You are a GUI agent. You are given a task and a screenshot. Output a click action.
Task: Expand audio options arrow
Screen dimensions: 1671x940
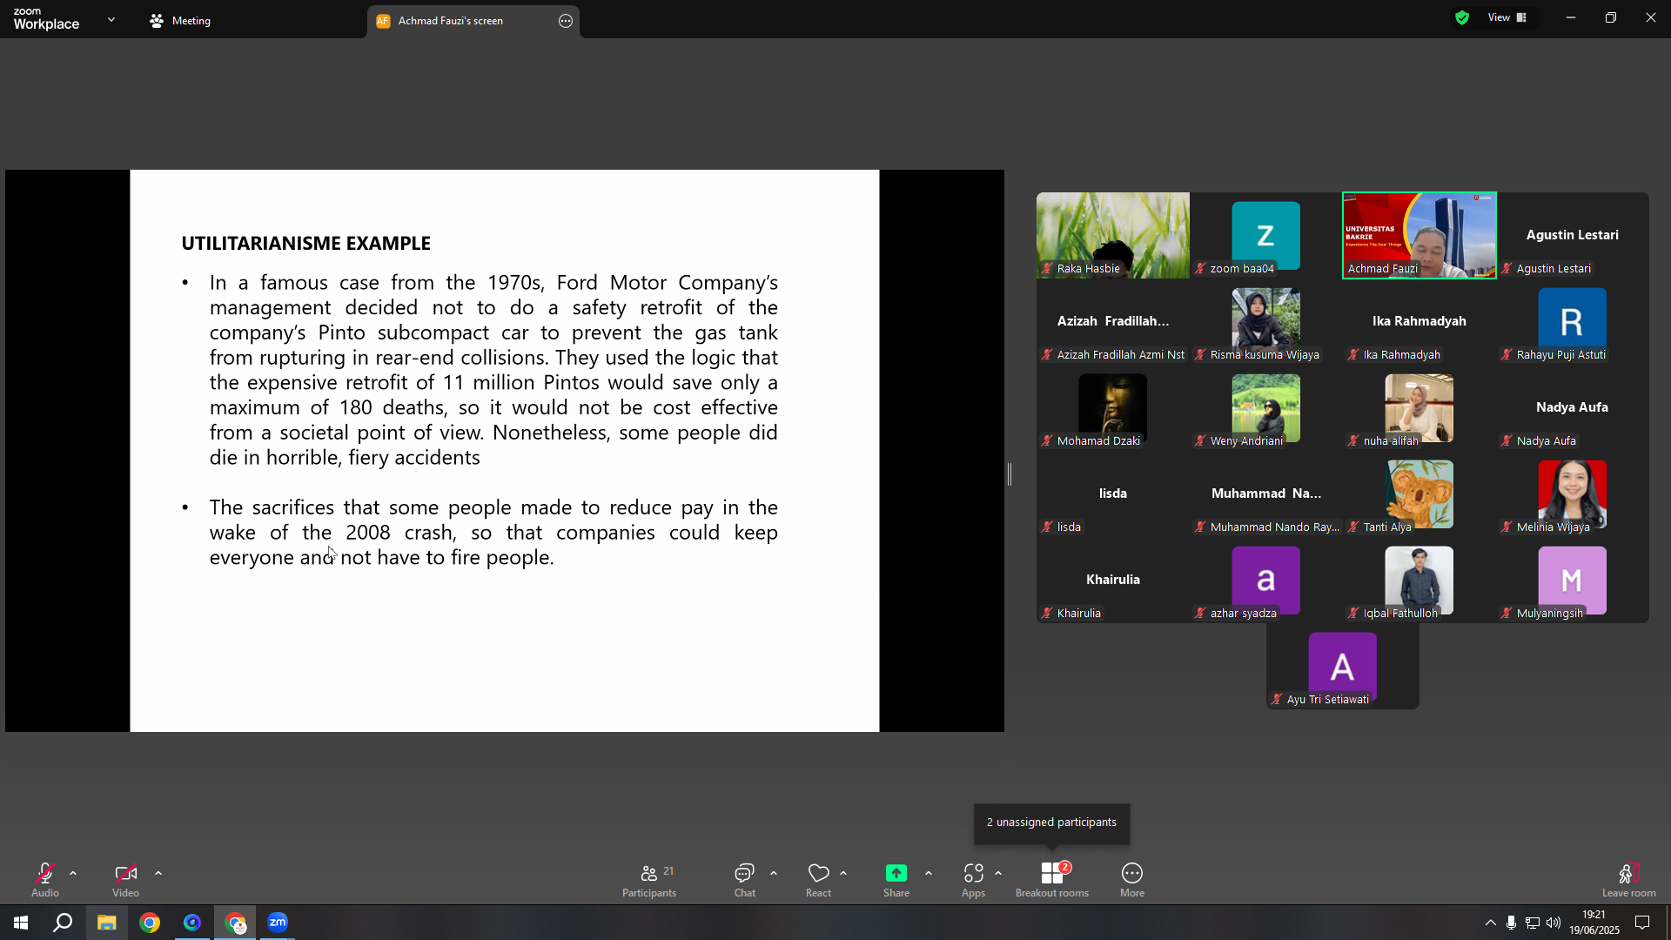(x=73, y=873)
